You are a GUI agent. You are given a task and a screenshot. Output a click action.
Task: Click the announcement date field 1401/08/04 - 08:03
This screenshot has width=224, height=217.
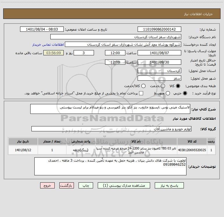point(42,29)
